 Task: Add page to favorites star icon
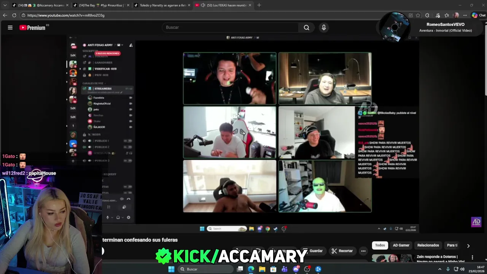(418, 15)
